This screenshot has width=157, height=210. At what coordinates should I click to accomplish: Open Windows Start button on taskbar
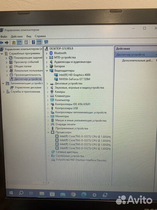(x=11, y=193)
